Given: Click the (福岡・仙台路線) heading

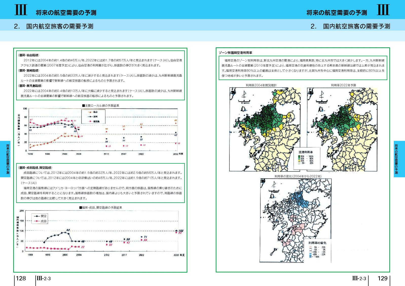Looking at the screenshot, I should (28, 55).
